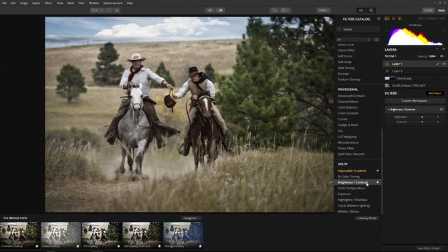Open the Normal blend mode dropdown
Screen dimensions: 448x252
[x=391, y=56]
